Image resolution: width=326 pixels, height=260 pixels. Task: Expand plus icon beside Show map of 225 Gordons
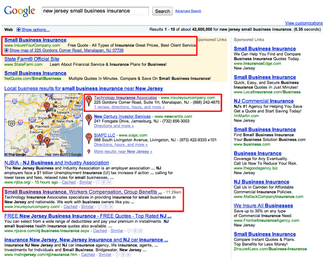pyautogui.click(x=7, y=50)
